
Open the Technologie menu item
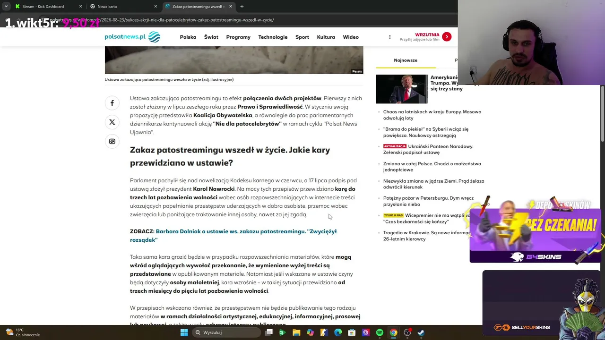pos(273,37)
